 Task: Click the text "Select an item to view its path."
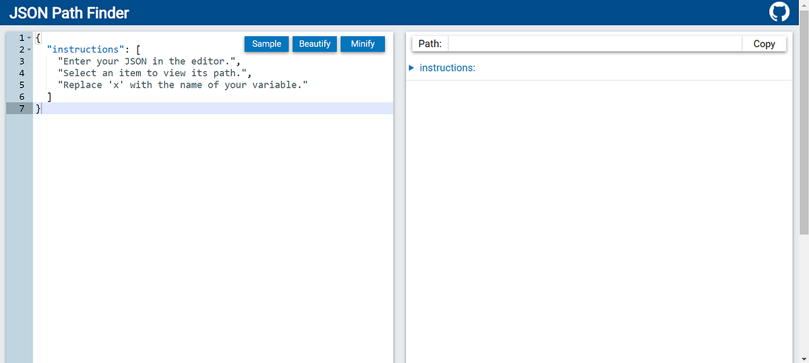[x=152, y=73]
